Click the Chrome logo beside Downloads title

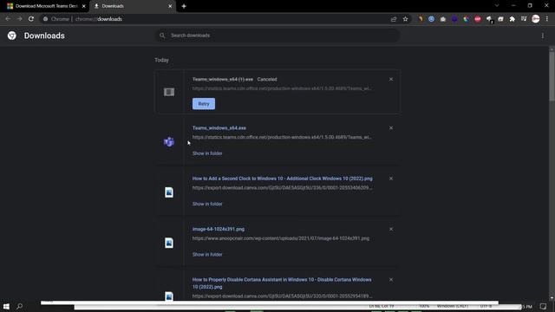(11, 36)
